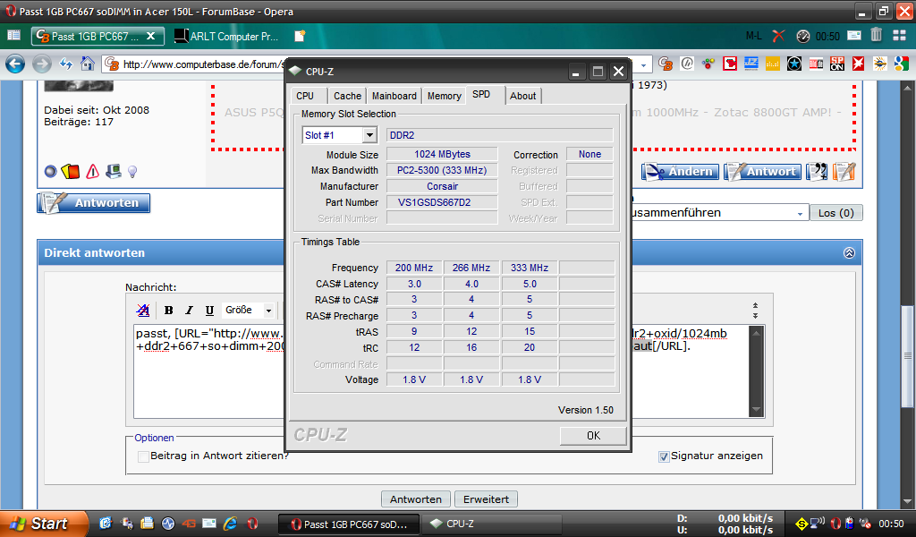Open the Opera speed dial grid icon

pos(900,36)
